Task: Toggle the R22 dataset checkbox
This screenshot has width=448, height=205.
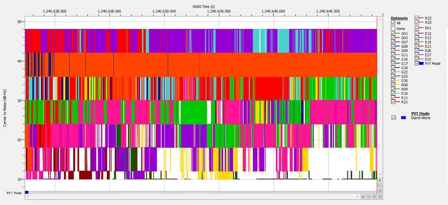Action: tap(417, 18)
